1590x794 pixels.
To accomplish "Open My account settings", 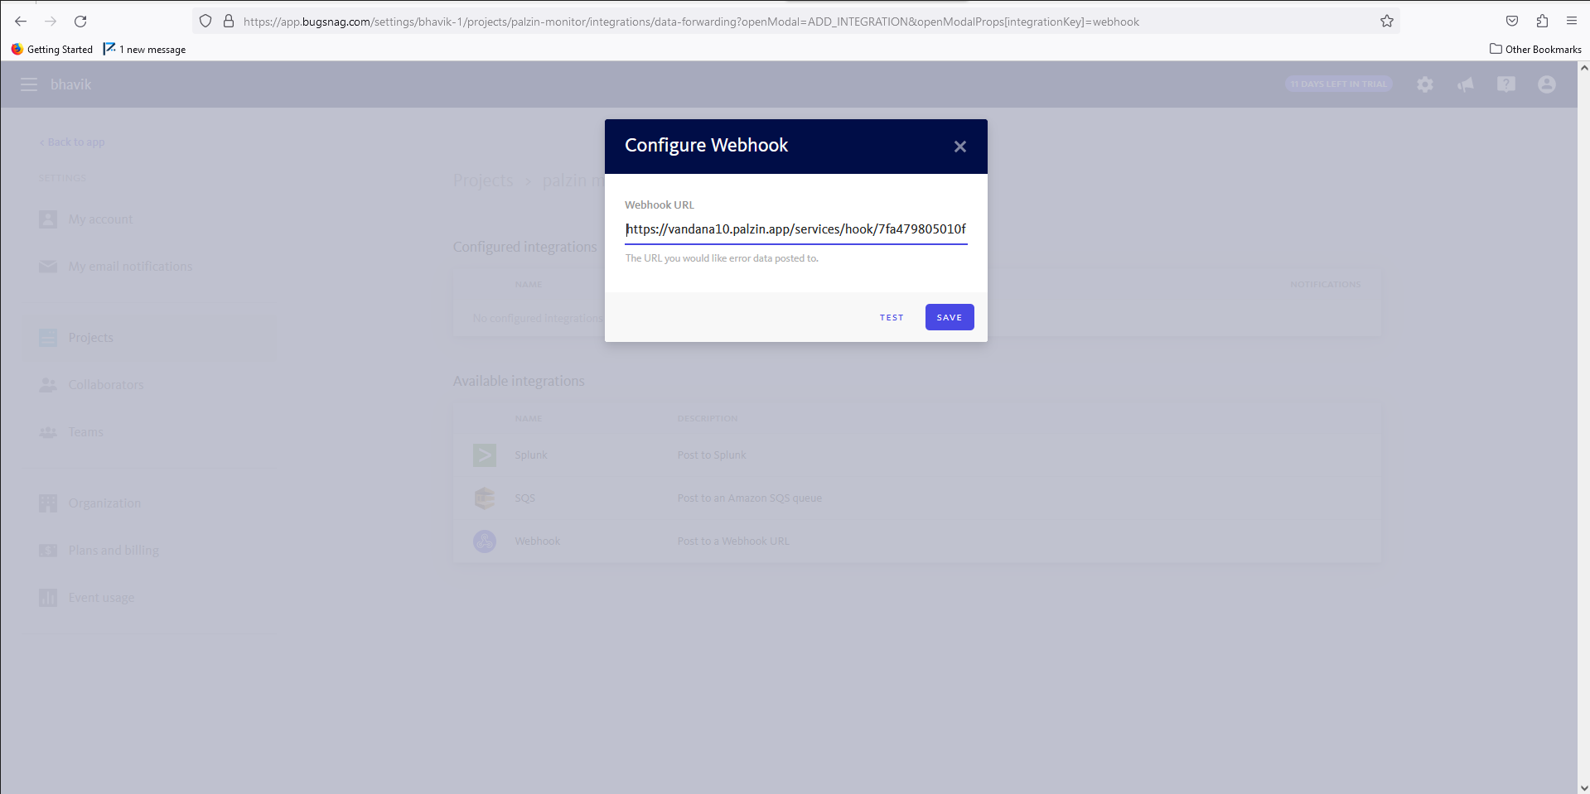I will click(x=100, y=219).
